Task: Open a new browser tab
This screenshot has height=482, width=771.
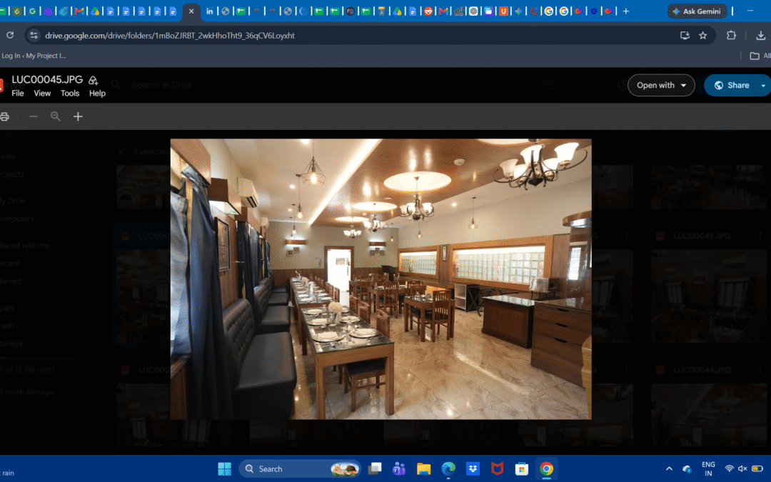Action: click(x=626, y=11)
